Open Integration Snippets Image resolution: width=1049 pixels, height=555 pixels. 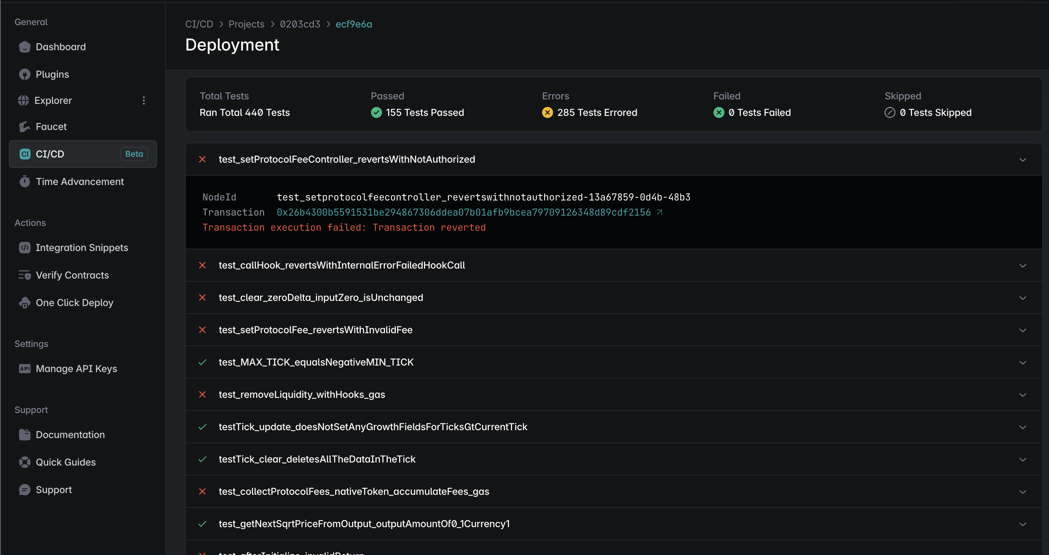[x=82, y=247]
